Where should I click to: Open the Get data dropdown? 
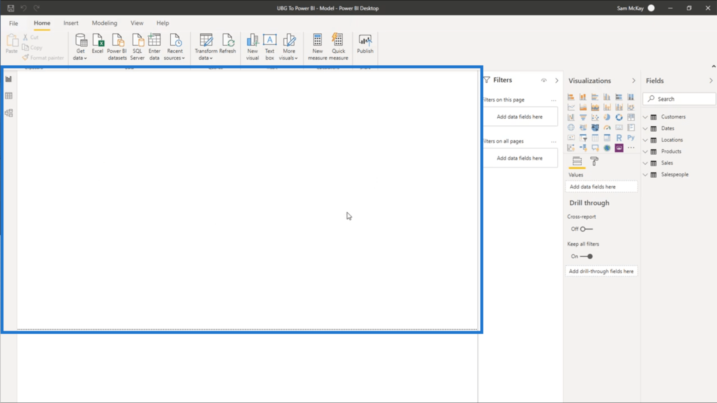[x=80, y=47]
